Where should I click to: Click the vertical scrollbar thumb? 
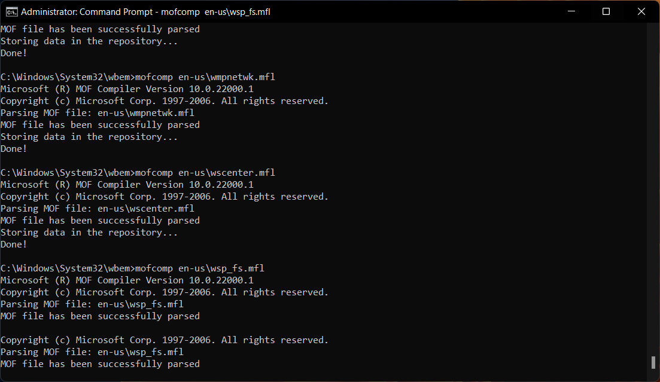653,362
